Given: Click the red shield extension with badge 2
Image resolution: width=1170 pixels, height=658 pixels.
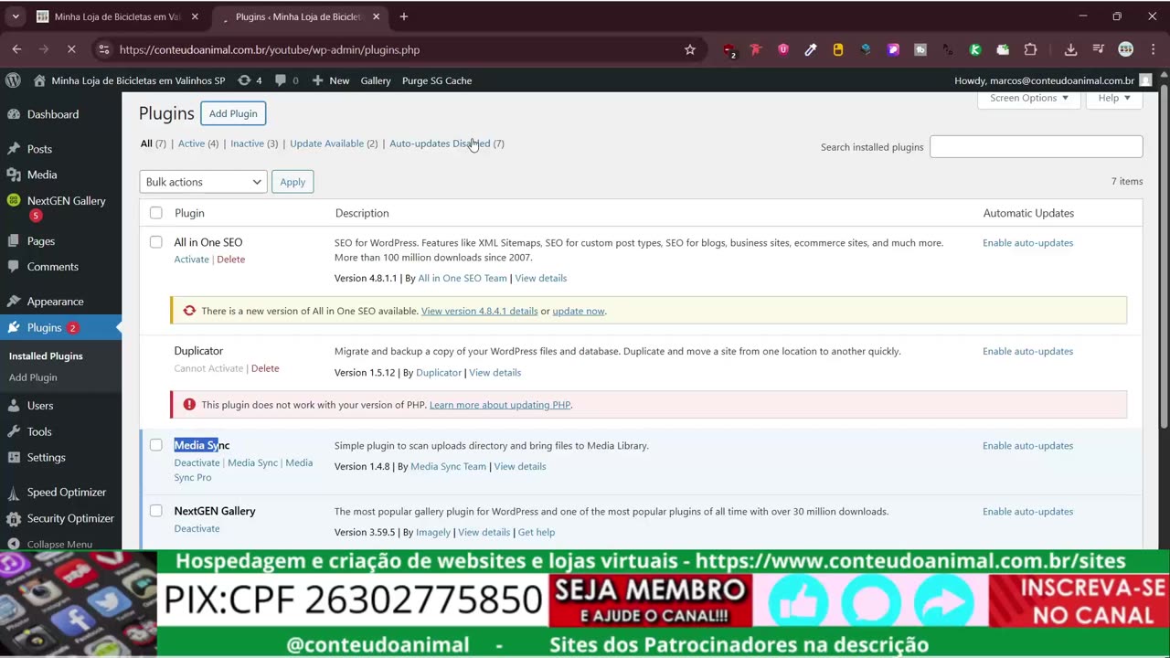Looking at the screenshot, I should coord(729,50).
